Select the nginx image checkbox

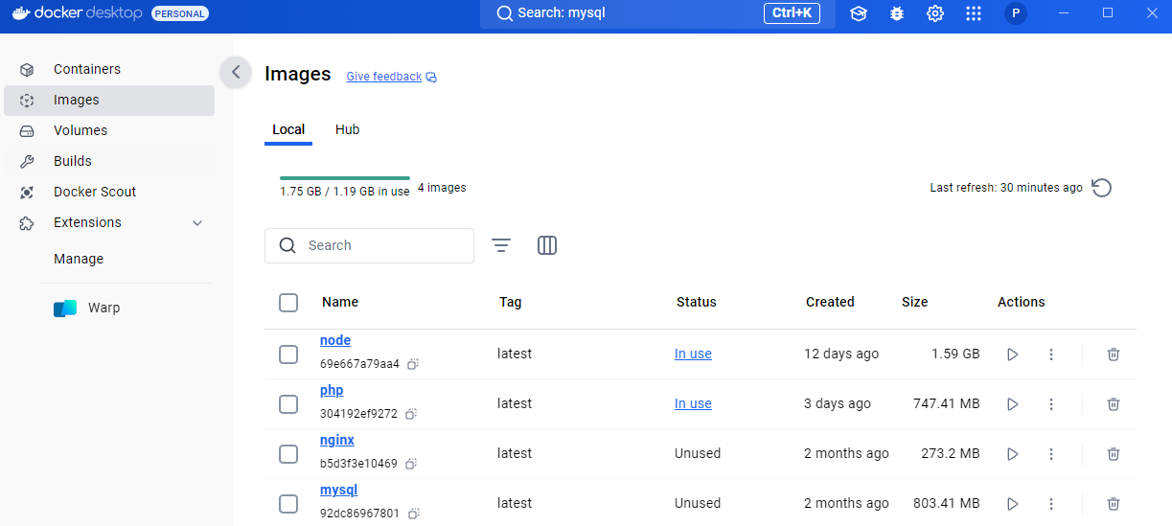tap(288, 454)
